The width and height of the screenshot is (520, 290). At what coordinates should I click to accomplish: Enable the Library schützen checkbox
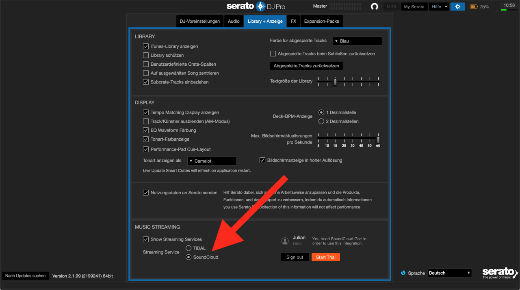coord(146,55)
